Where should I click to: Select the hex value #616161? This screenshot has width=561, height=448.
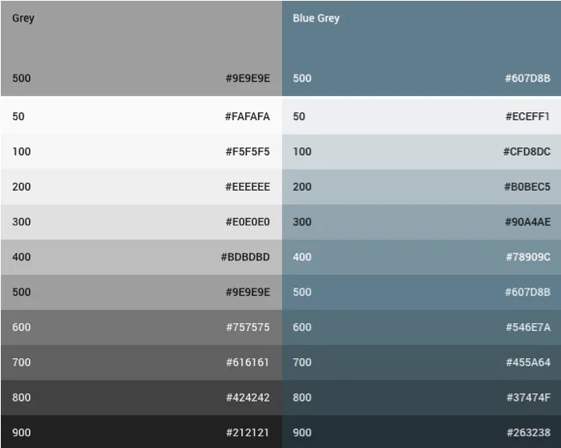click(x=248, y=362)
